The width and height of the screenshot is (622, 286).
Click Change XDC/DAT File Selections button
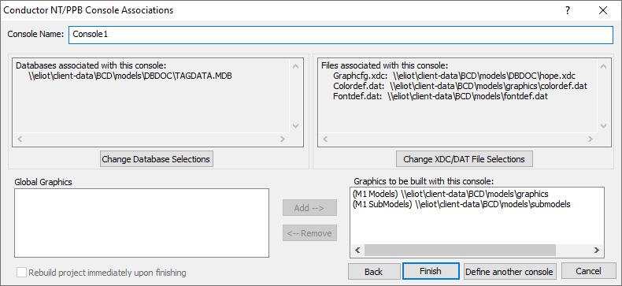(x=464, y=159)
